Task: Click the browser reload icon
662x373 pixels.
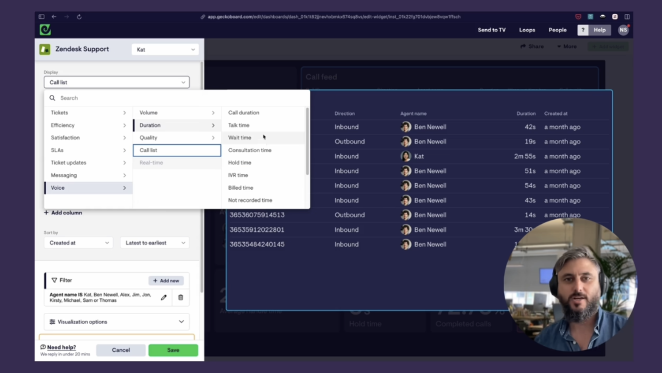Action: pyautogui.click(x=79, y=17)
